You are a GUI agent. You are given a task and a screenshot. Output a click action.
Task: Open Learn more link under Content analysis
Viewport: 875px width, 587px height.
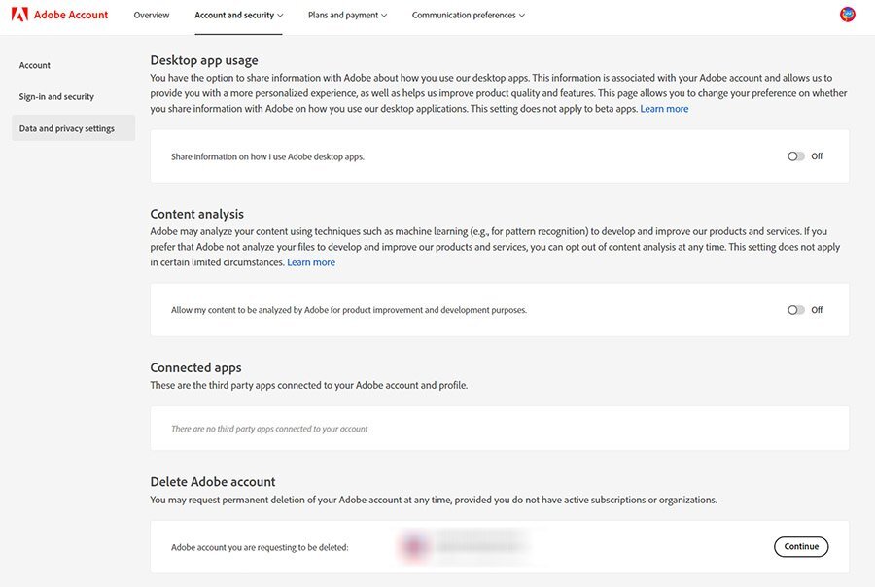[x=311, y=262]
